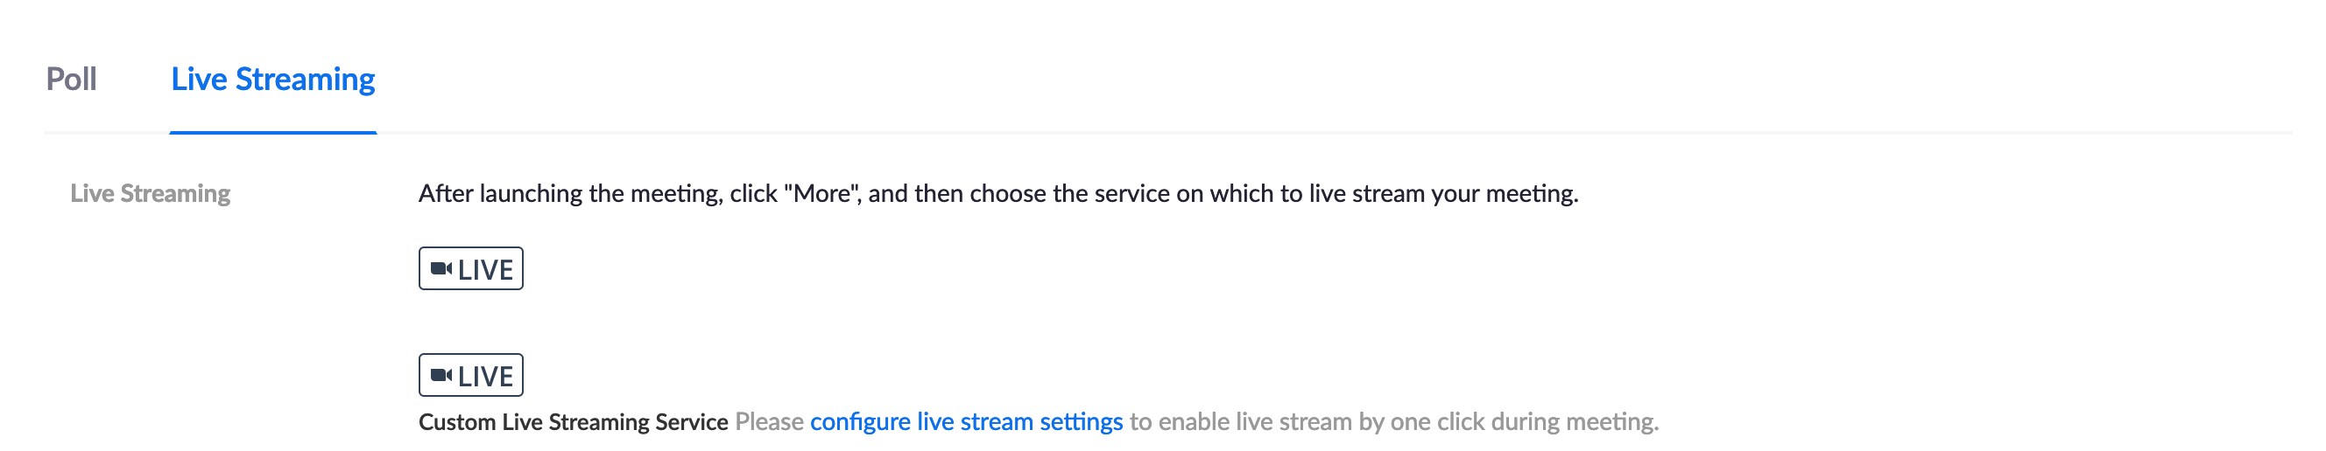Click the LIVE text in the lower badge
The width and height of the screenshot is (2326, 451).
point(486,375)
